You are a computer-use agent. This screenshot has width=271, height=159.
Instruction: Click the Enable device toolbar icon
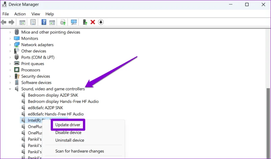85,22
